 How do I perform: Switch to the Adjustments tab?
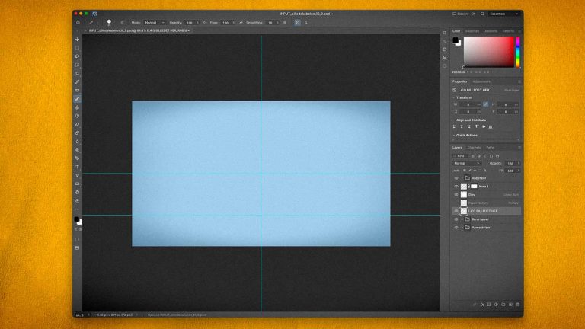coord(481,81)
